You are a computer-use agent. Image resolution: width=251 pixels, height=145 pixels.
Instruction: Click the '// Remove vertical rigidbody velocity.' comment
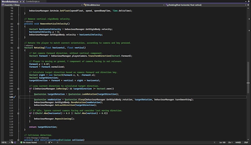click(x=47, y=19)
